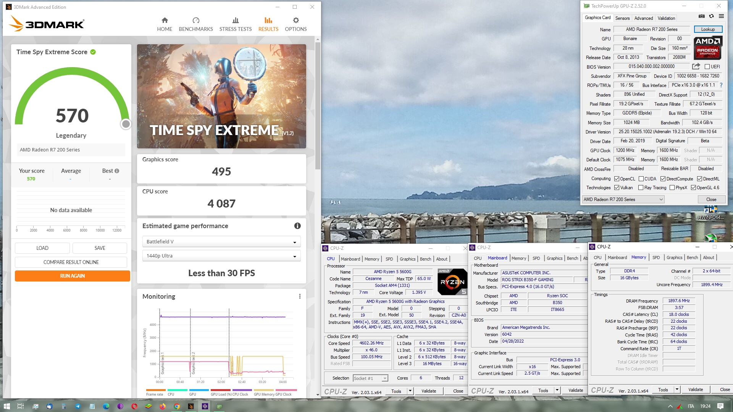Image resolution: width=733 pixels, height=412 pixels.
Task: Toggle DirectML checkbox
Action: click(x=699, y=179)
